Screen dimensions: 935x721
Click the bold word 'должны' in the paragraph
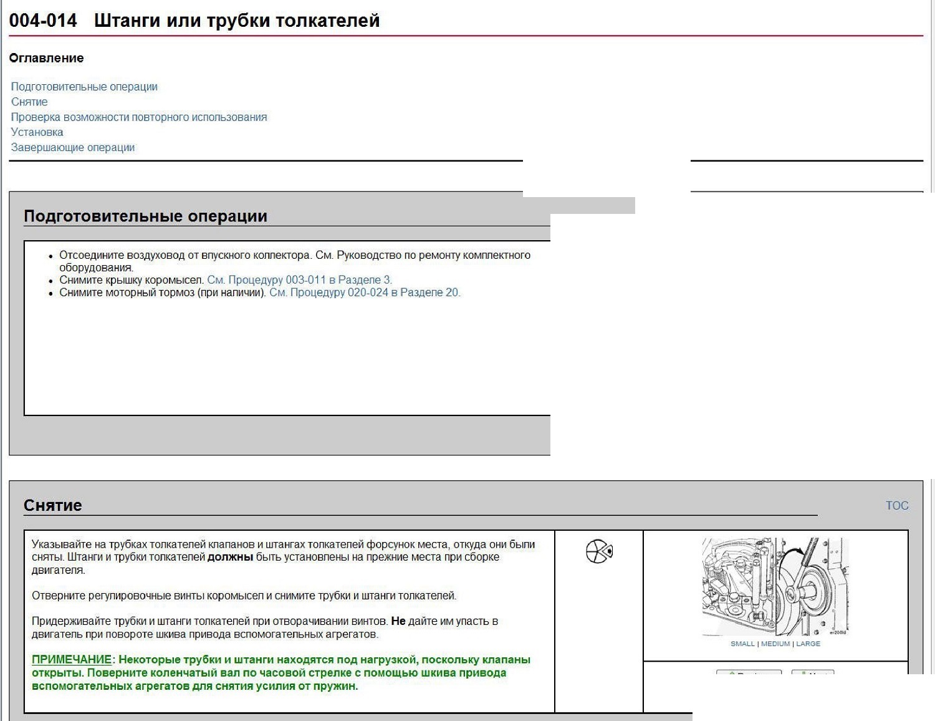tap(230, 558)
